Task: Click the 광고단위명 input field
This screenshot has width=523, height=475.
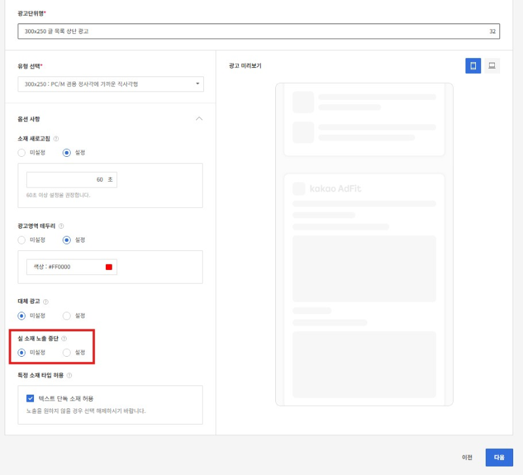Action: 259,31
